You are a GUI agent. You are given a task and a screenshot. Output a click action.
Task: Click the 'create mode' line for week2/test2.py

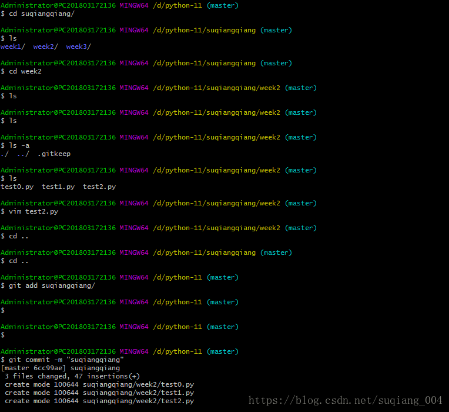tap(99, 401)
